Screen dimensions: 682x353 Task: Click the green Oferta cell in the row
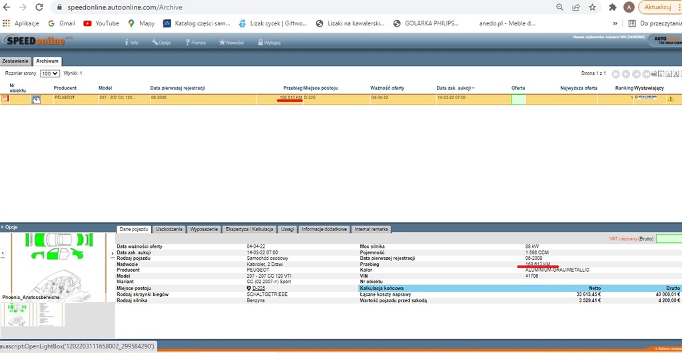[518, 99]
